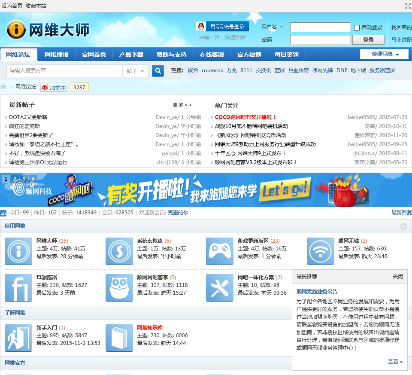Screen dimensions: 412x375
Task: Open 顺网无线业务公告 announcement
Action: (317, 291)
